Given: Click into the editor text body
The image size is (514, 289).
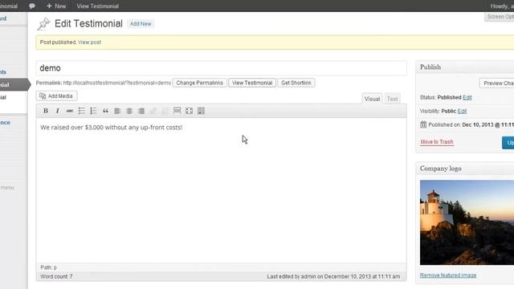Looking at the screenshot, I should coord(222,190).
